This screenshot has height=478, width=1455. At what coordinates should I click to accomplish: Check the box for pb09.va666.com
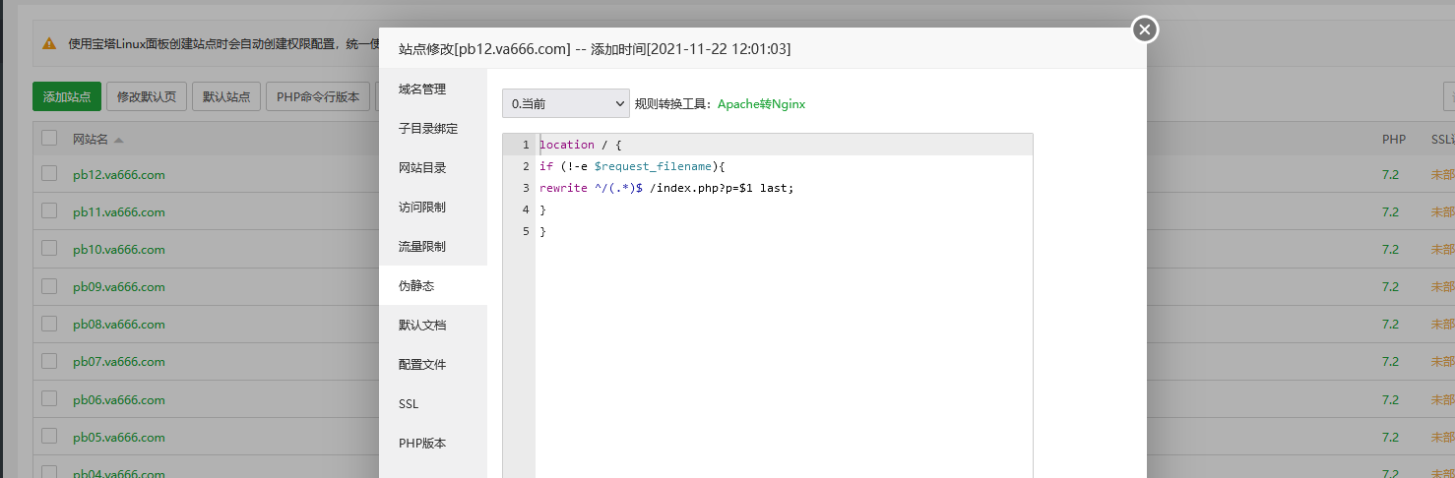pyautogui.click(x=49, y=286)
